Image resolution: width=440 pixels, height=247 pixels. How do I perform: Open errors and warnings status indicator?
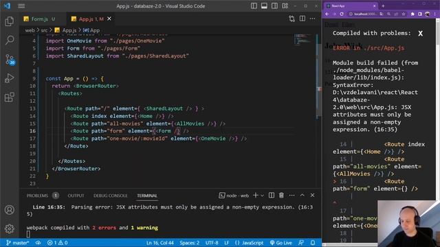(57, 243)
